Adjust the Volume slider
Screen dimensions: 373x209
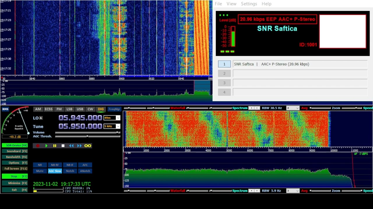[x=88, y=132]
